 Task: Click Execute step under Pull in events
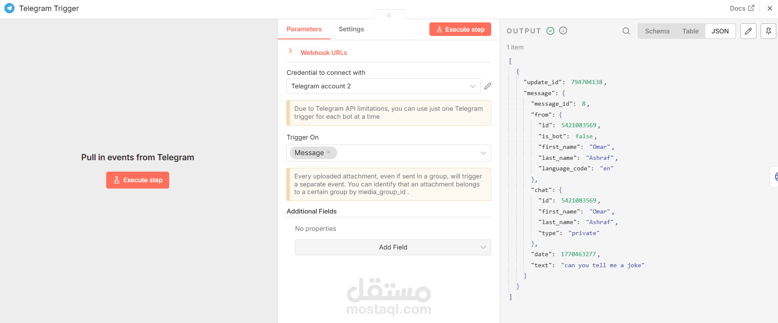click(x=137, y=180)
